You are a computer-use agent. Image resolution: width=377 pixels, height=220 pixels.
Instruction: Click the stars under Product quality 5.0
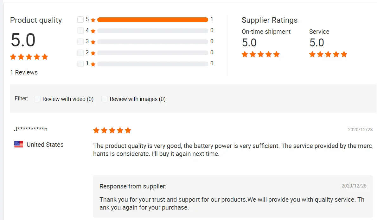(29, 57)
